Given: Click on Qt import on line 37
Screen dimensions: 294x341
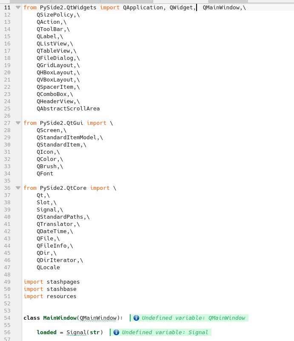Looking at the screenshot, I should 40,195.
